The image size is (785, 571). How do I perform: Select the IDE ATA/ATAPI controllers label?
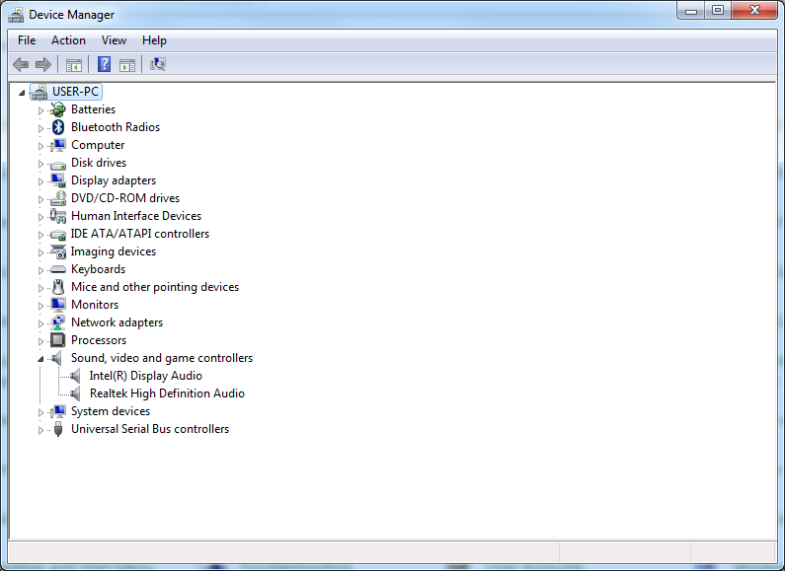[x=139, y=234]
